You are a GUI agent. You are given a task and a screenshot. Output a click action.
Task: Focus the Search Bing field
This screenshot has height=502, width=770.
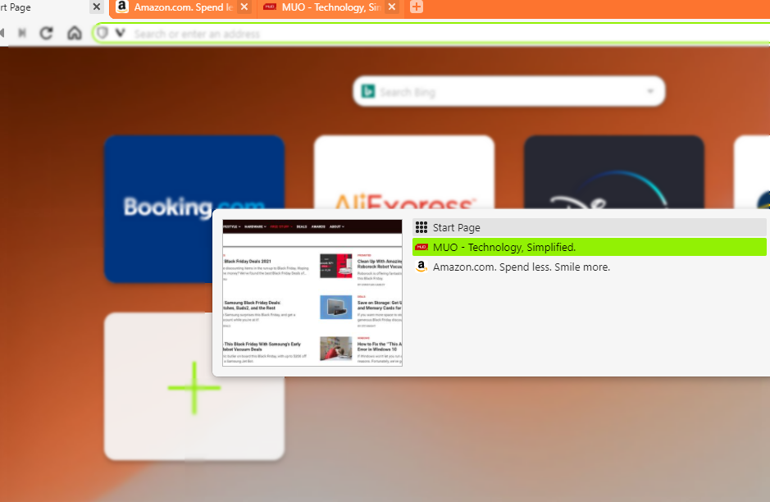pyautogui.click(x=508, y=91)
